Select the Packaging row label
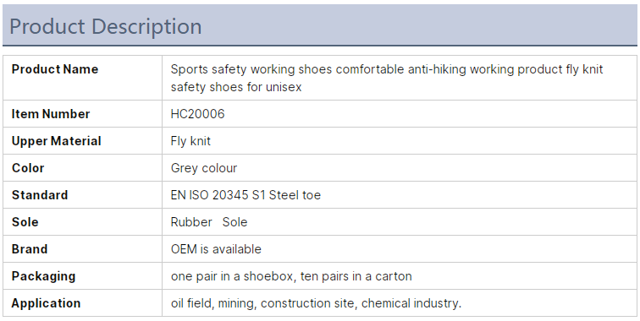This screenshot has width=640, height=321. click(x=43, y=276)
